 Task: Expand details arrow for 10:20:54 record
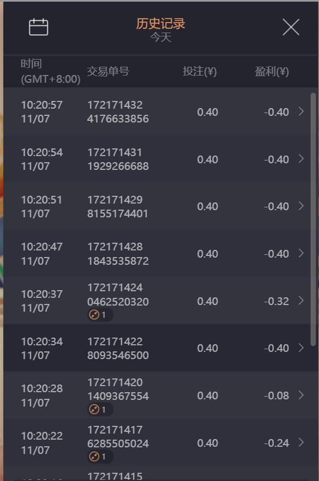click(301, 159)
